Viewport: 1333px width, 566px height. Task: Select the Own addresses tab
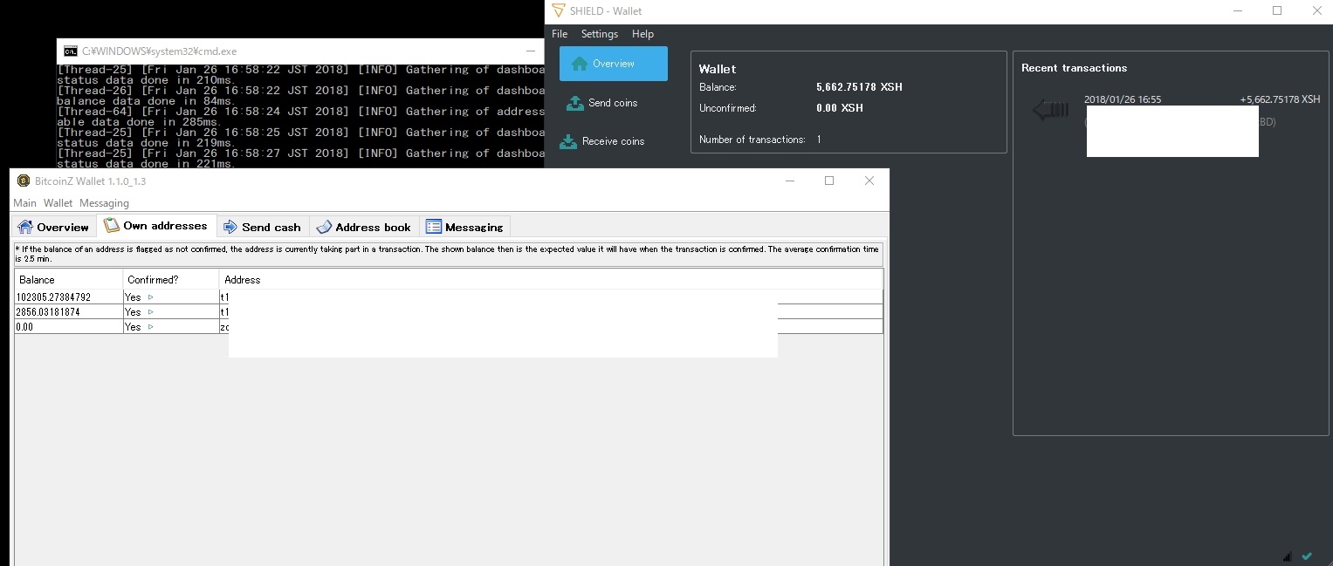tap(155, 226)
